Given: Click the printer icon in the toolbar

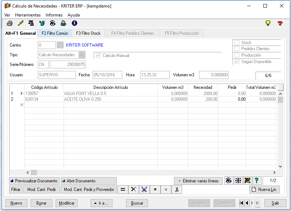Looking at the screenshot, I should click(10, 23).
